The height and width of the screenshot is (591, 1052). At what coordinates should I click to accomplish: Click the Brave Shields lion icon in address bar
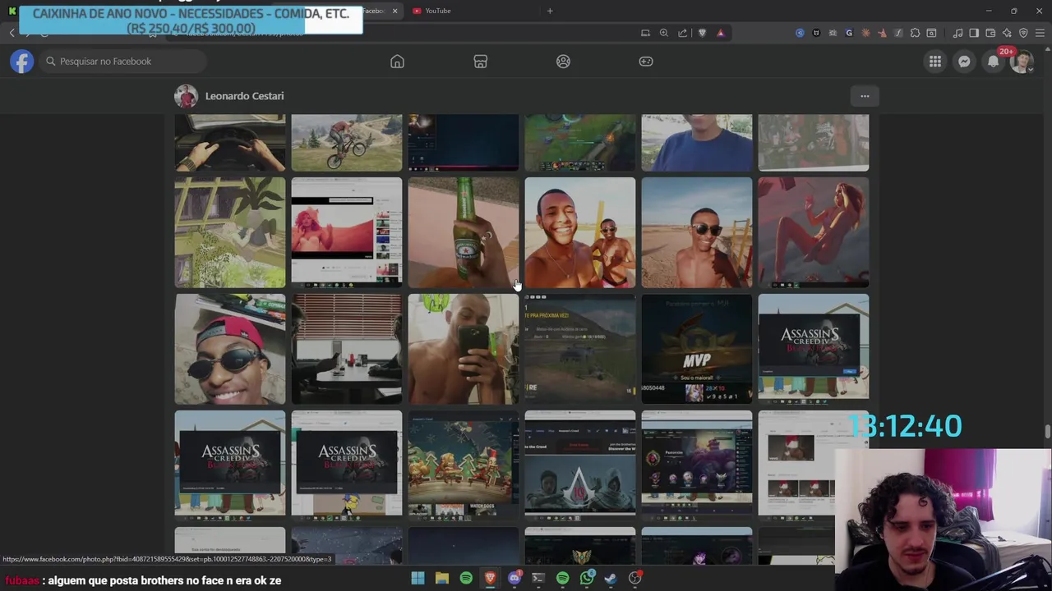click(x=702, y=33)
